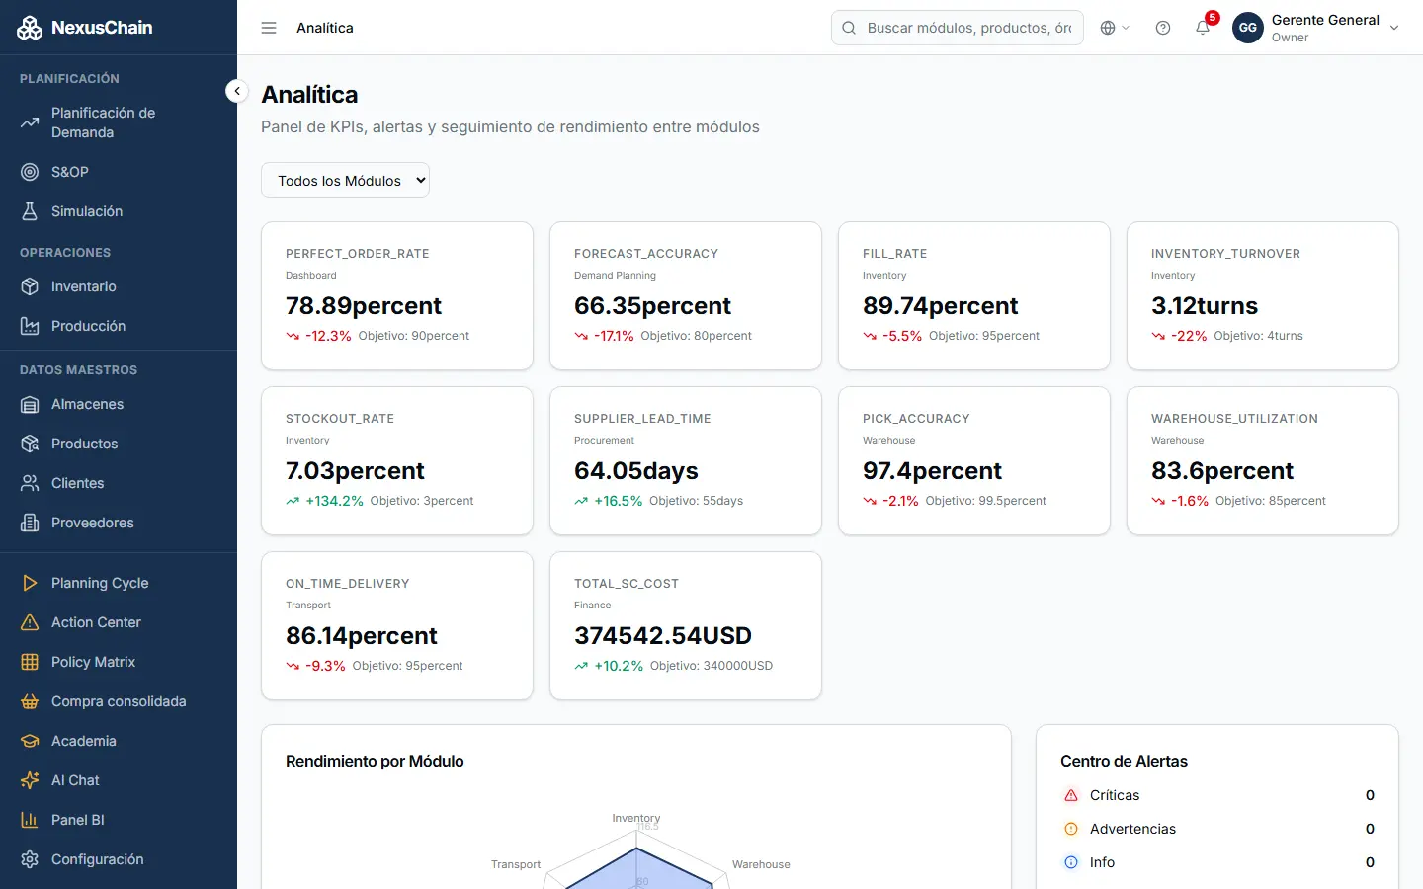Open the help question mark icon
Viewport: 1423px width, 889px height.
1163,28
